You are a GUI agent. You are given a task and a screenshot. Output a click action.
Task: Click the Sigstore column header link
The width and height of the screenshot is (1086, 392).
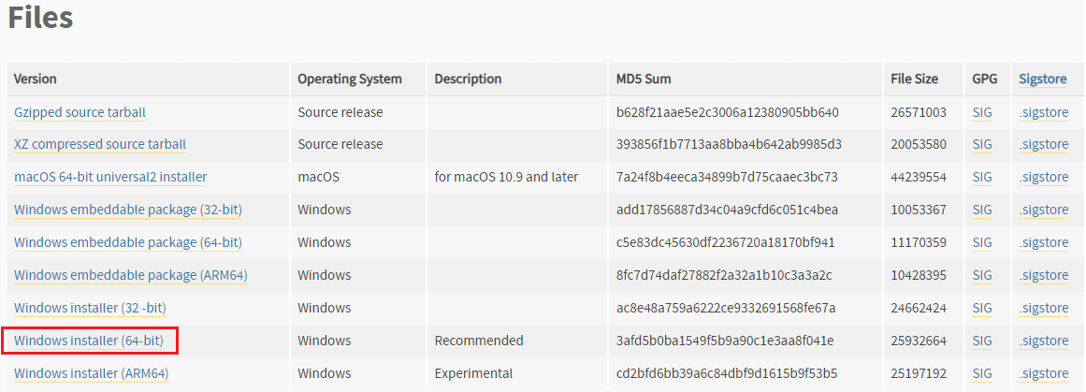pyautogui.click(x=1042, y=80)
